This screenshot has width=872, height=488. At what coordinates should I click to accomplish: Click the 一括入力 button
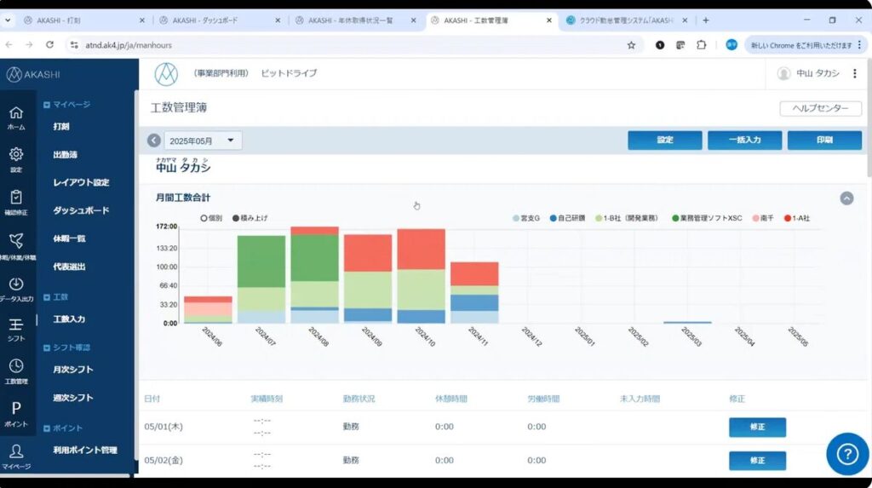pyautogui.click(x=744, y=141)
